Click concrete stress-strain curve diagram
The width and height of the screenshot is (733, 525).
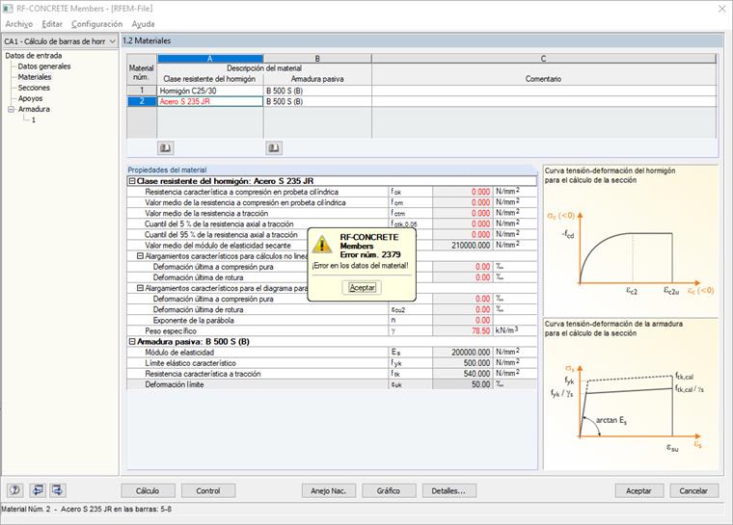coord(631,241)
